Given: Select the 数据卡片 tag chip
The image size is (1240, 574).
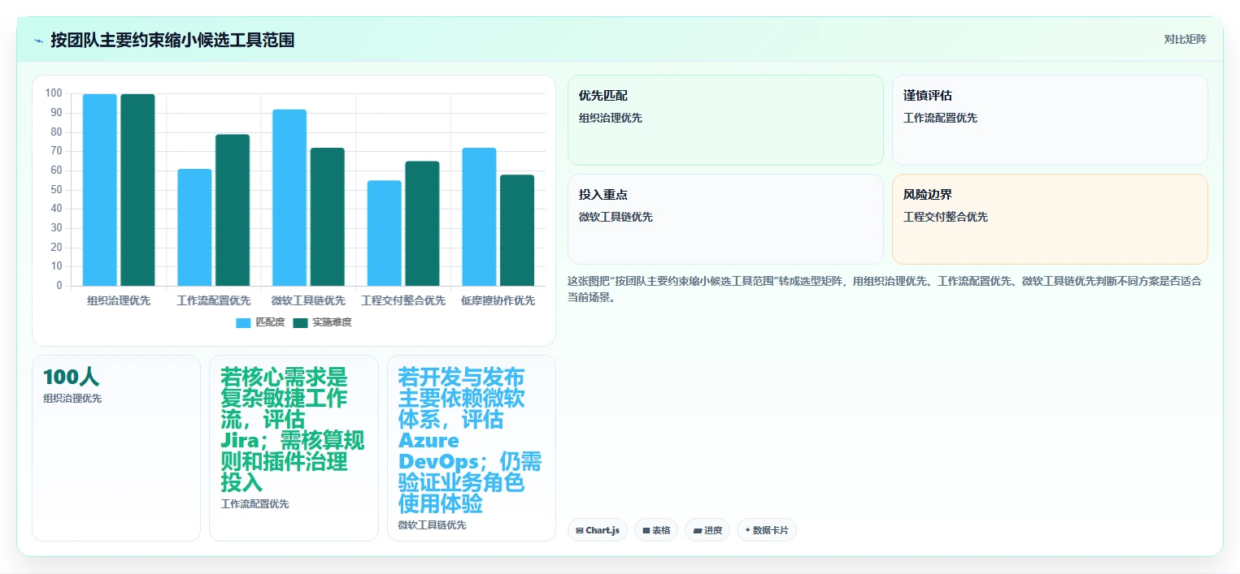Looking at the screenshot, I should [766, 530].
